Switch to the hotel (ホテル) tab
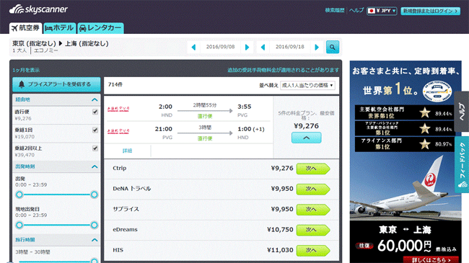469x263 pixels. [x=59, y=28]
